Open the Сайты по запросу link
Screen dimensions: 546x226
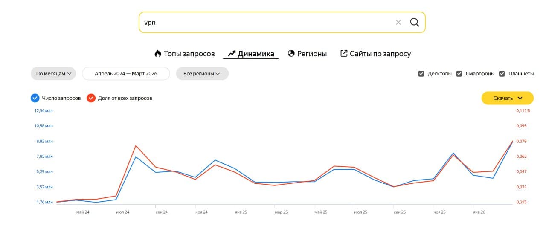point(380,54)
